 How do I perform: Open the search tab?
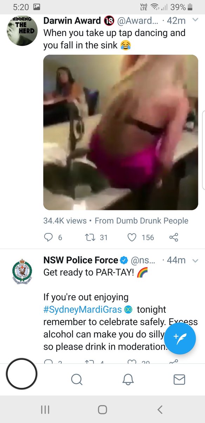click(x=77, y=379)
